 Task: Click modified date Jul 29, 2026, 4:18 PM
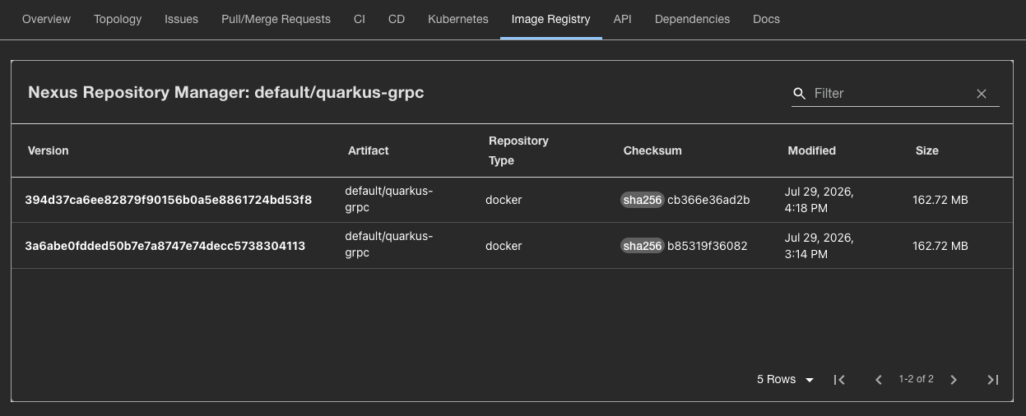pyautogui.click(x=819, y=200)
